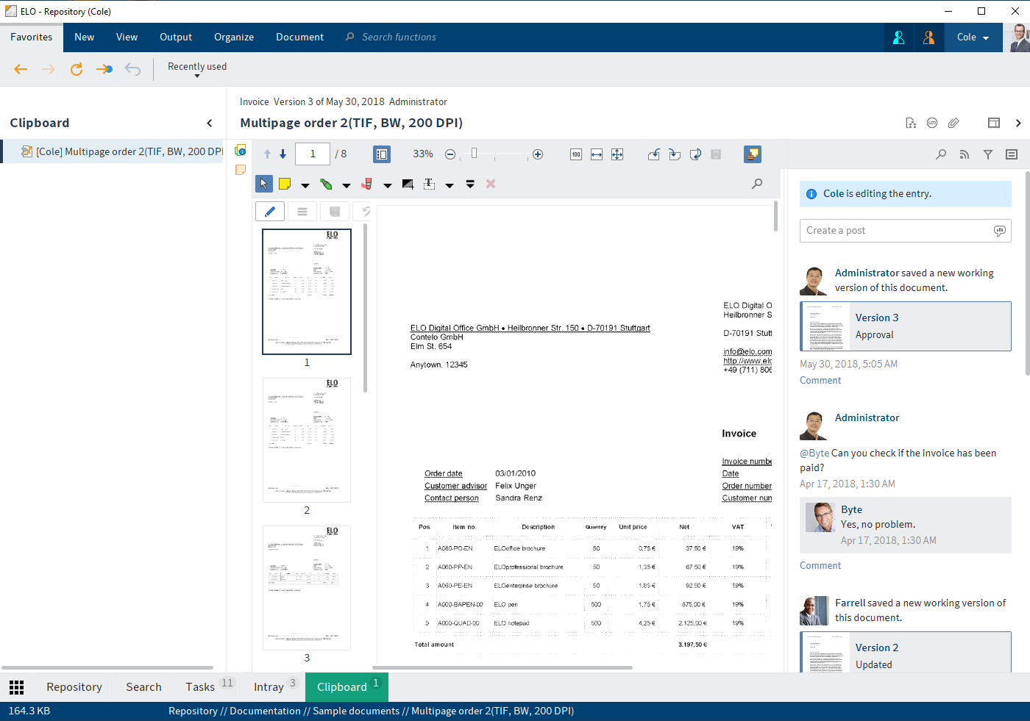This screenshot has height=721, width=1030.
Task: Toggle the page thumbnails sidebar button
Action: (382, 154)
